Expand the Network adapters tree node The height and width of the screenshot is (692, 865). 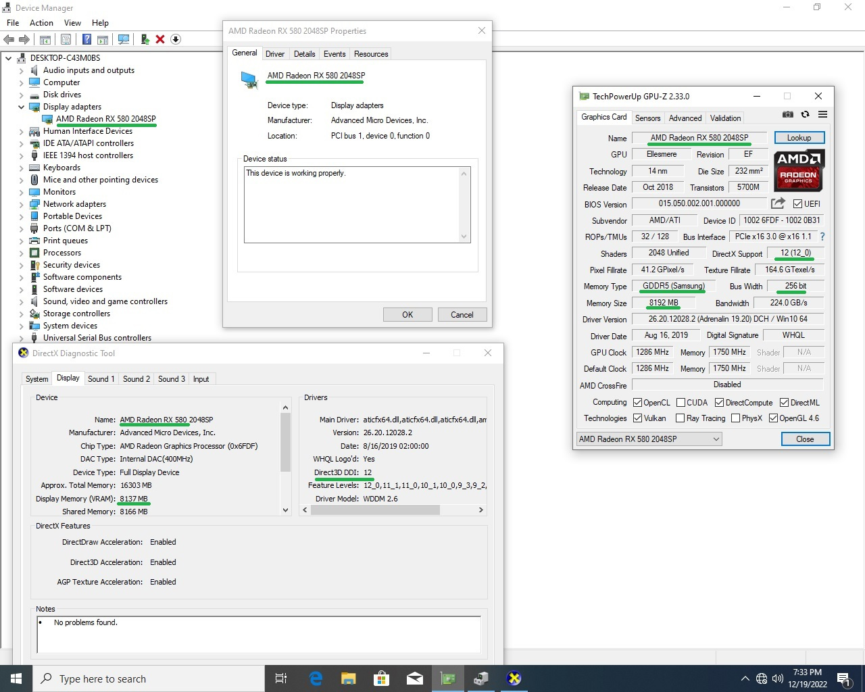21,204
